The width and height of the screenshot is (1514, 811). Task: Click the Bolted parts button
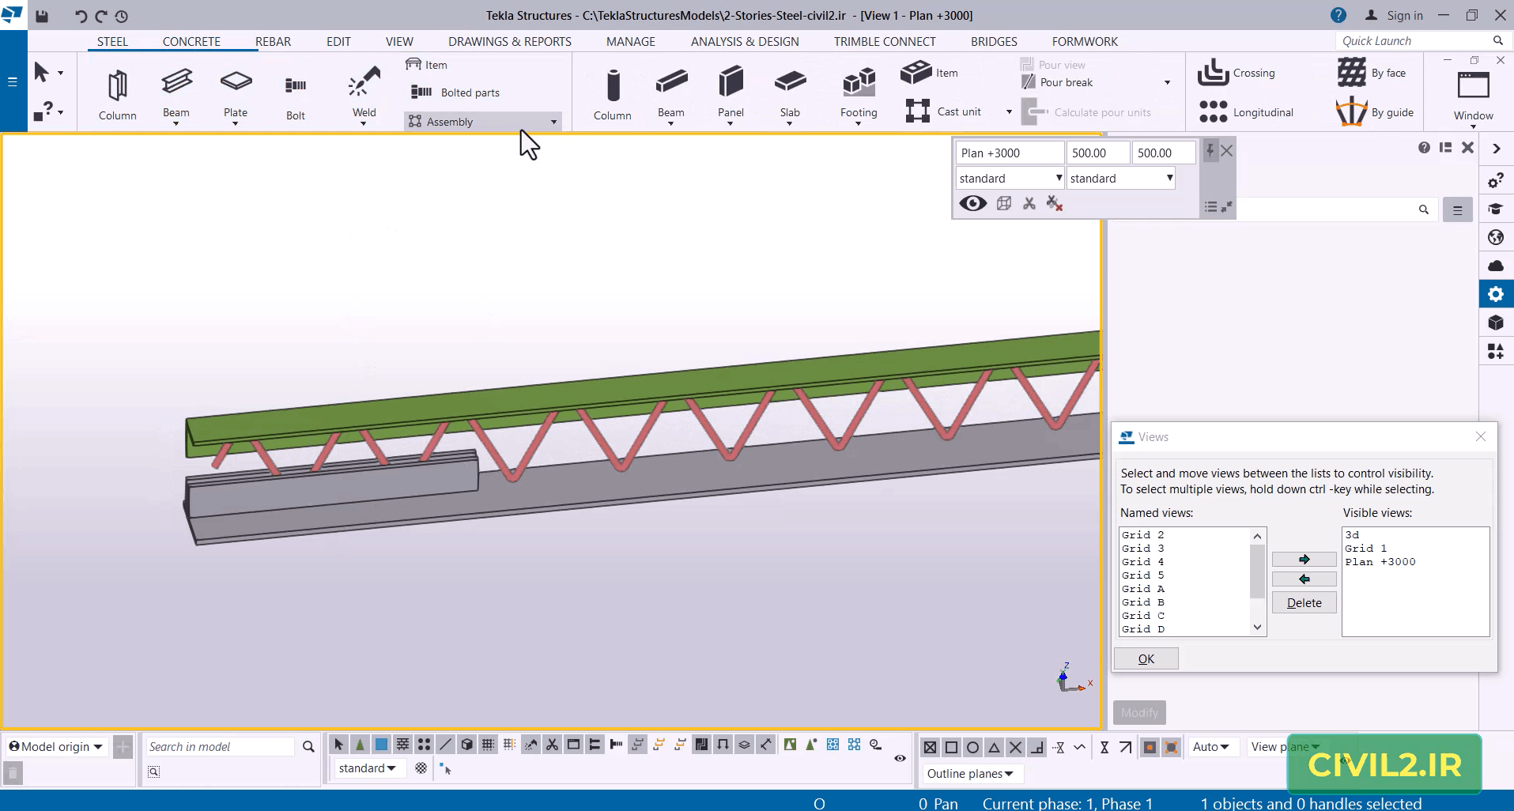click(455, 92)
